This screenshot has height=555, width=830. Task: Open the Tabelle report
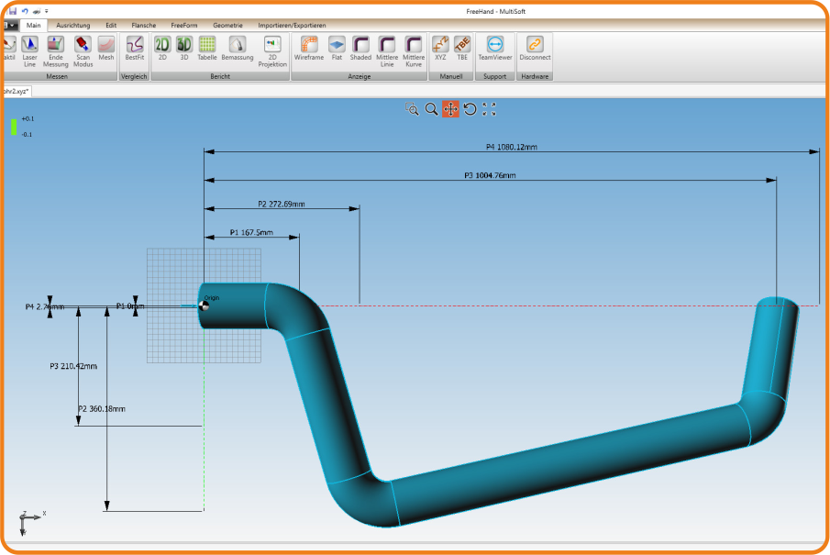(207, 49)
